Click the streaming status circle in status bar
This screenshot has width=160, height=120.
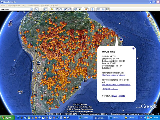click(x=158, y=114)
